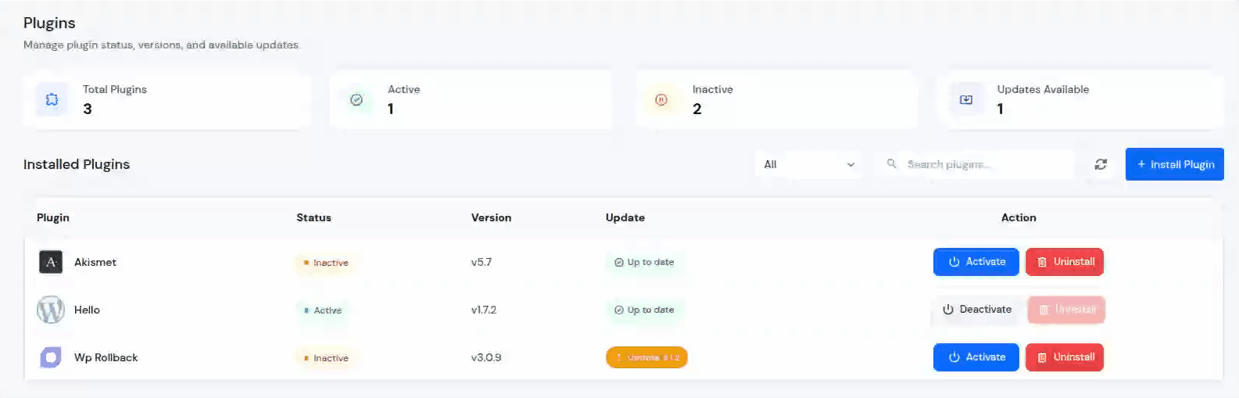
Task: Select the Hello plugin name
Action: pyautogui.click(x=87, y=310)
